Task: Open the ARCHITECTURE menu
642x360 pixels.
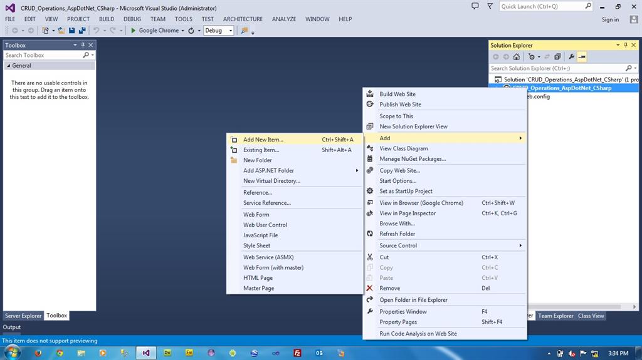Action: coord(243,19)
